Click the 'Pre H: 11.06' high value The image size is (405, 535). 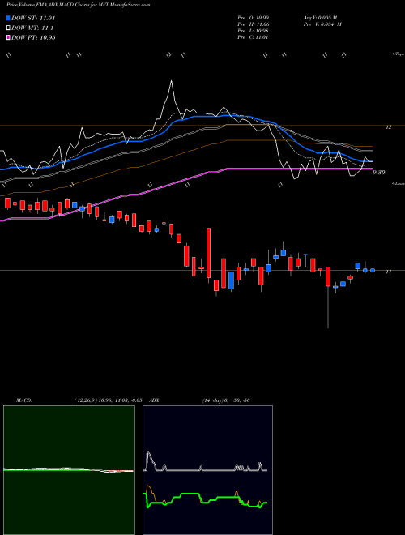pos(254,24)
